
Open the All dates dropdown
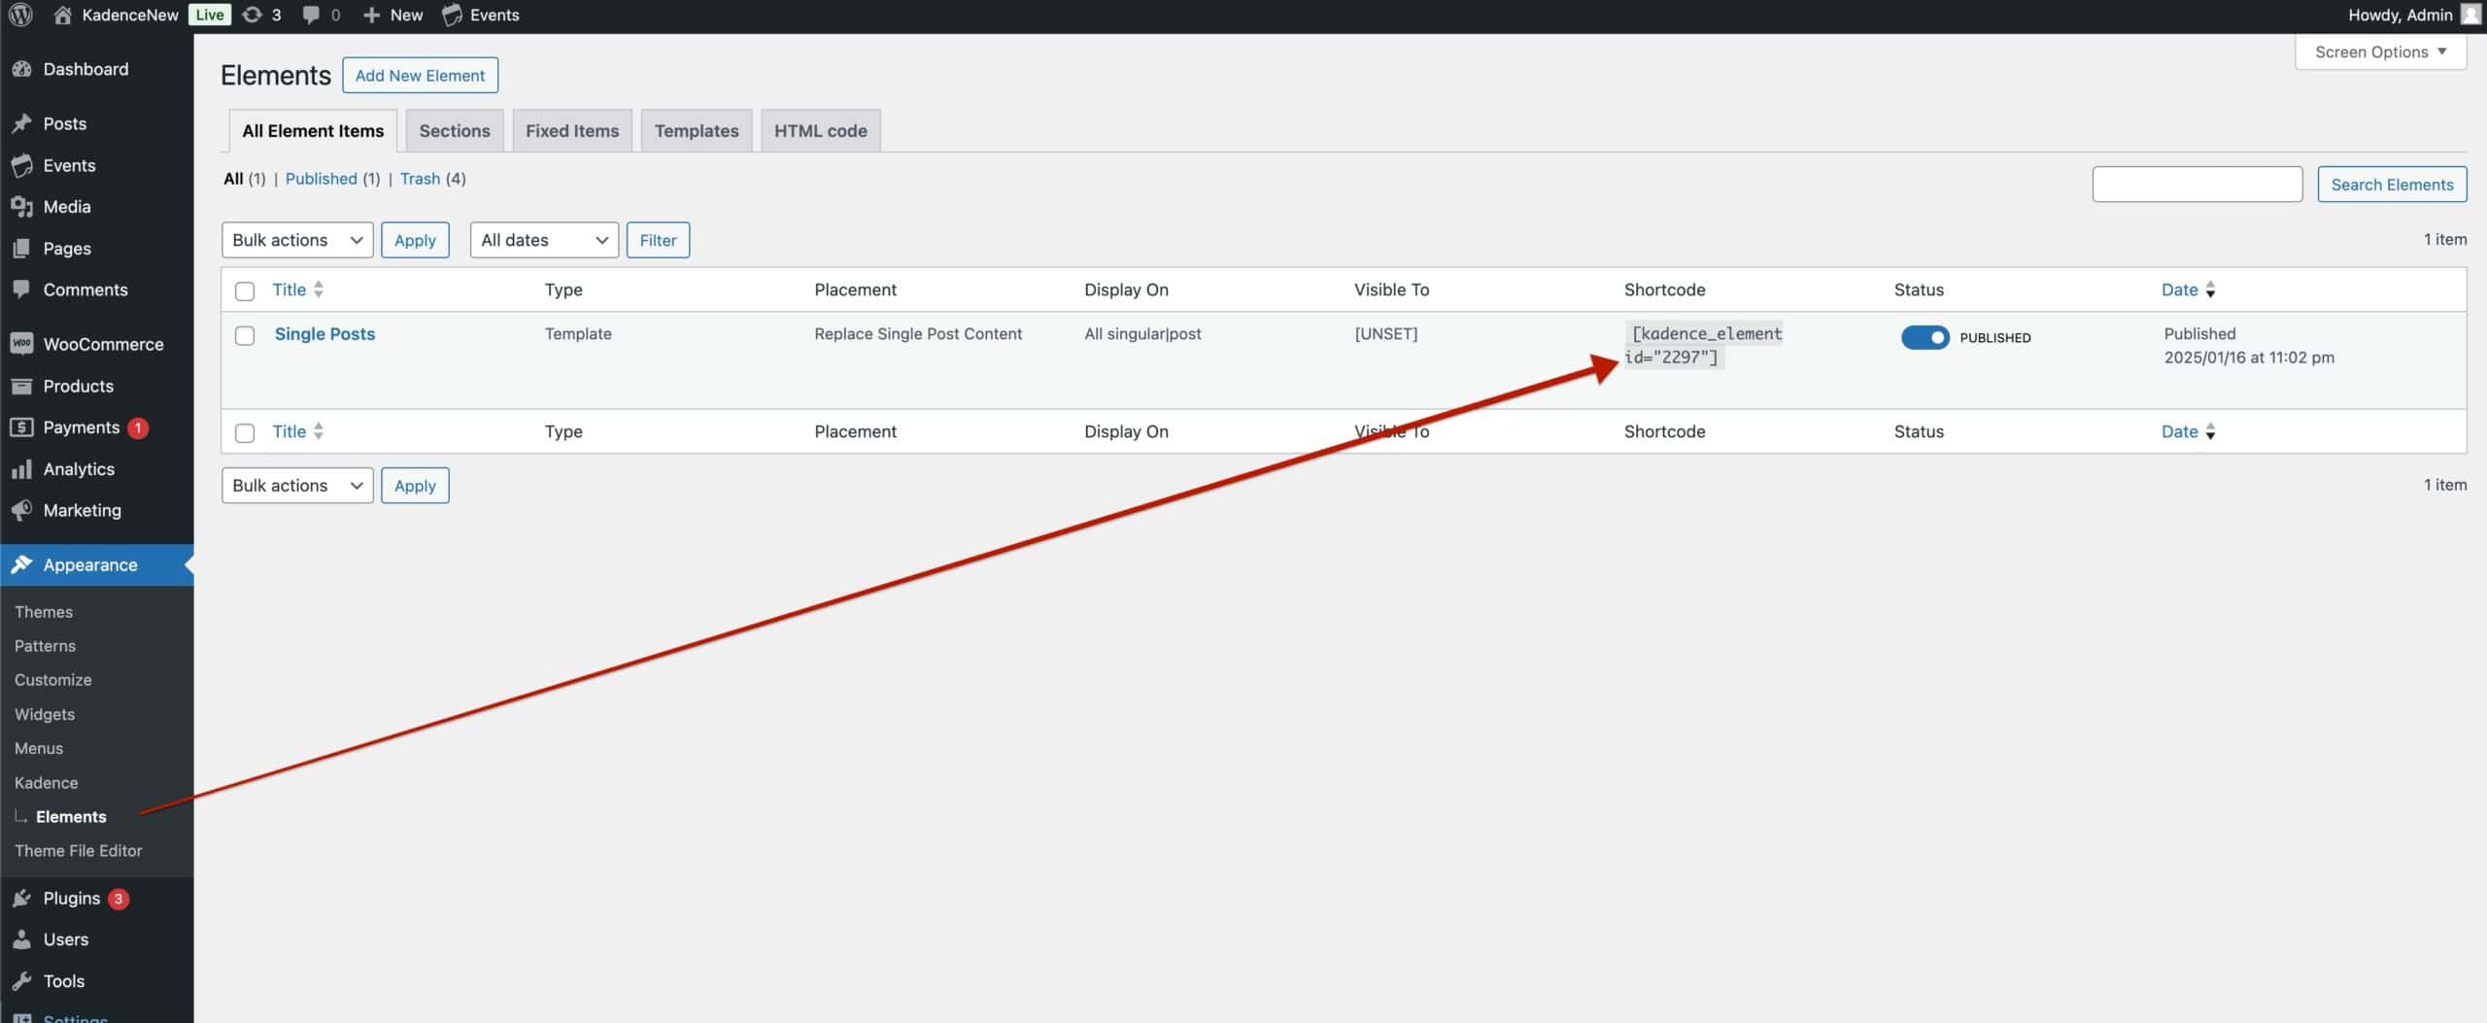click(542, 240)
